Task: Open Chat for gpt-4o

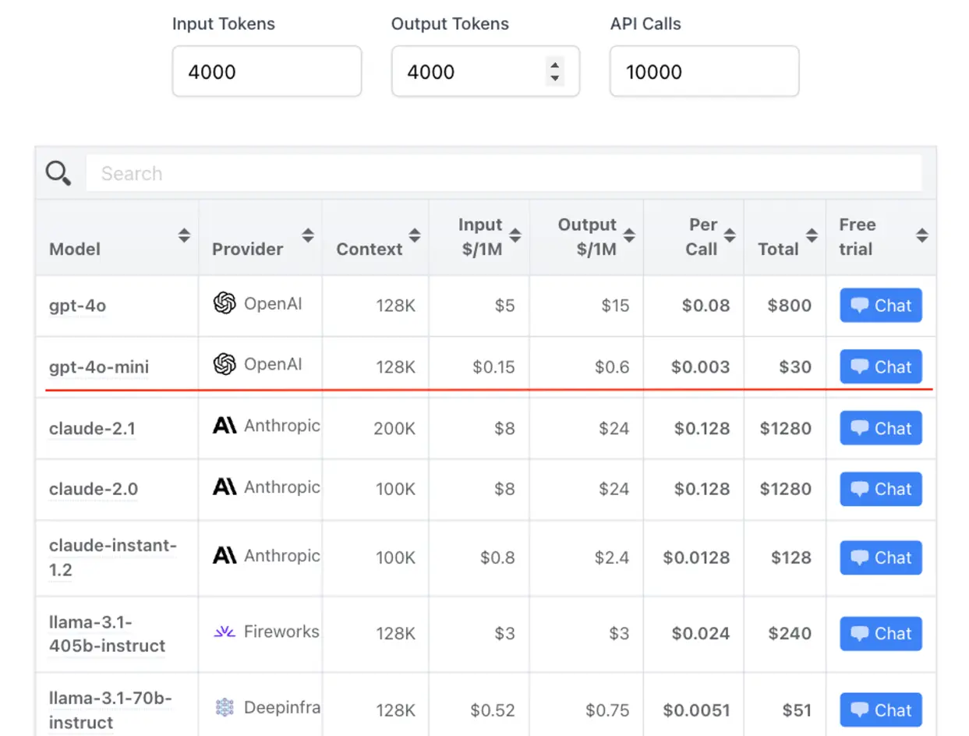Action: (881, 306)
